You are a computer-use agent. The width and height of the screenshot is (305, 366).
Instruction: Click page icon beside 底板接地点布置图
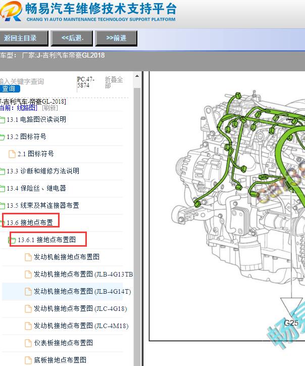click(28, 360)
